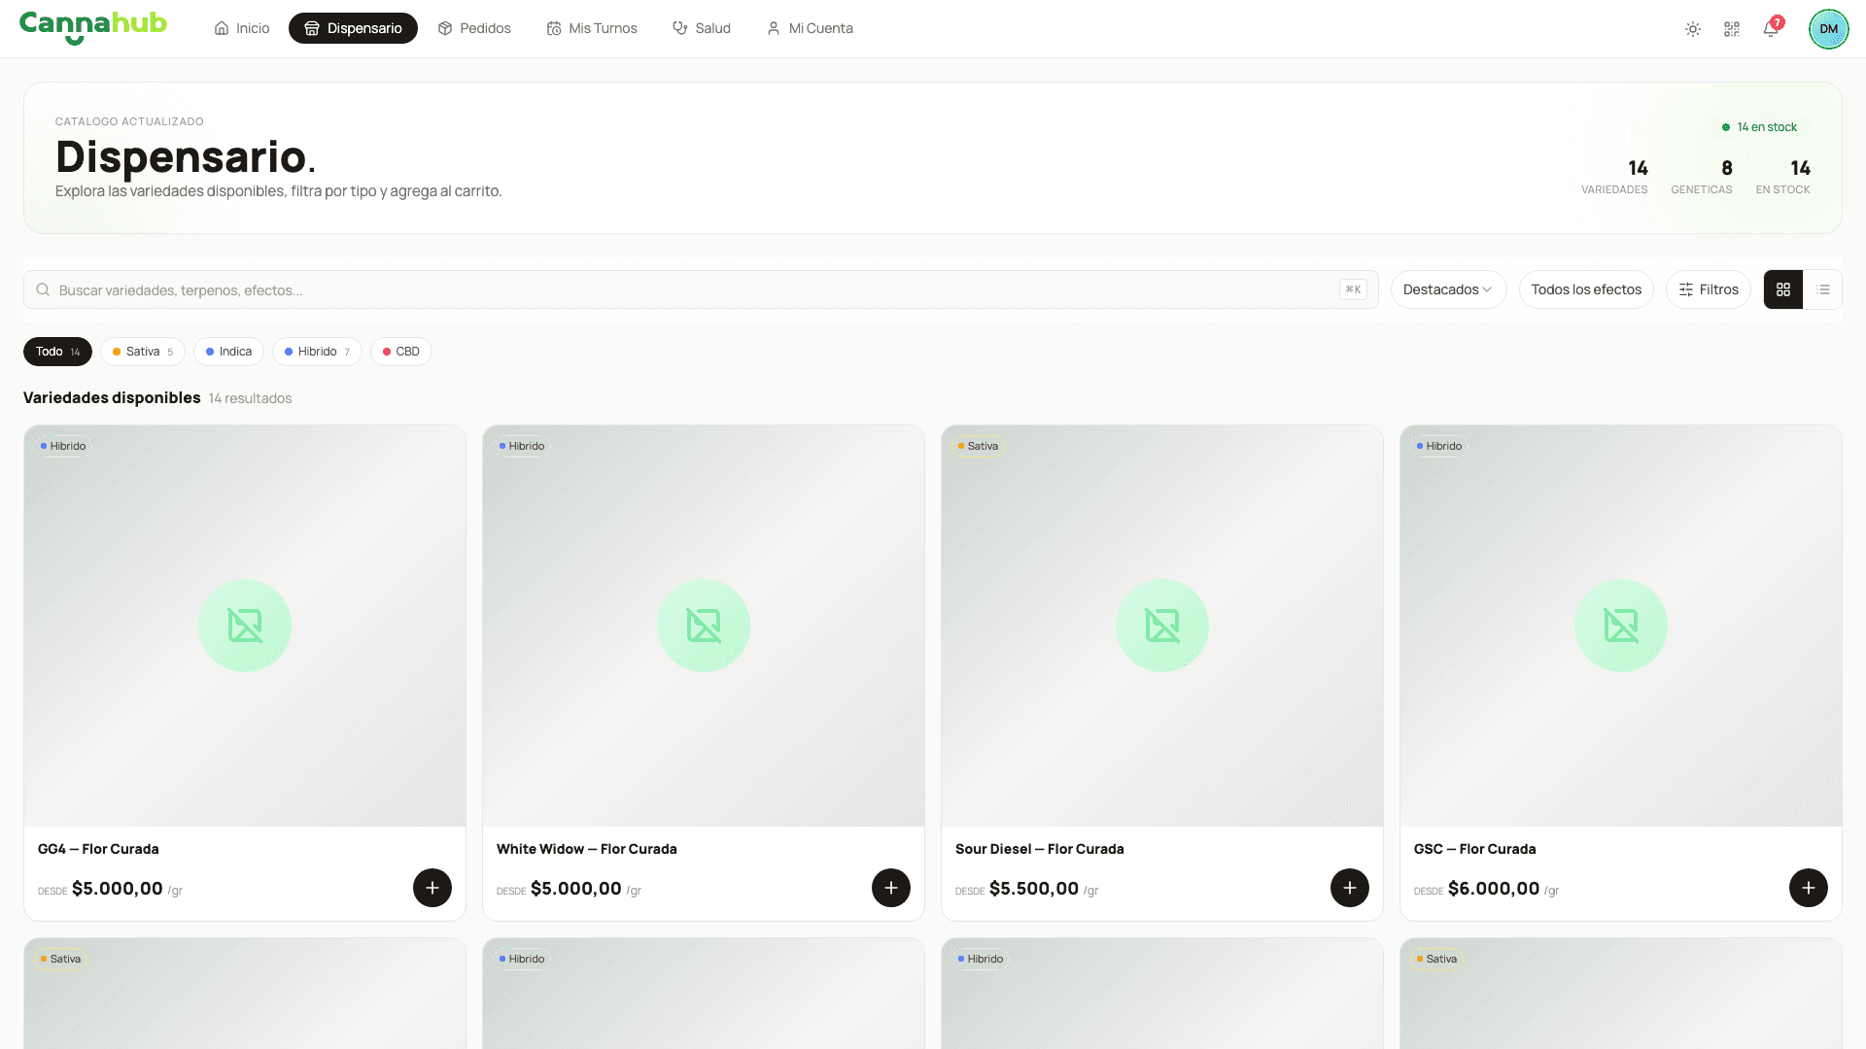Click the ⌘K shortcut badge
The width and height of the screenshot is (1866, 1049).
pyautogui.click(x=1353, y=289)
